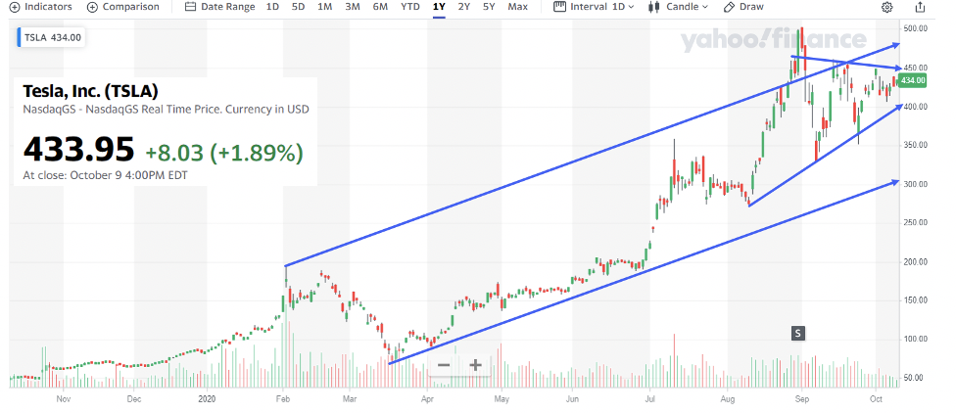
Task: Show the 5Y range
Action: coord(489,7)
